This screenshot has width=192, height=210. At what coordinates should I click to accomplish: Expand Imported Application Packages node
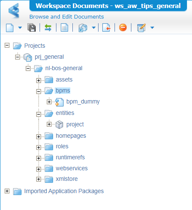pos(7,191)
